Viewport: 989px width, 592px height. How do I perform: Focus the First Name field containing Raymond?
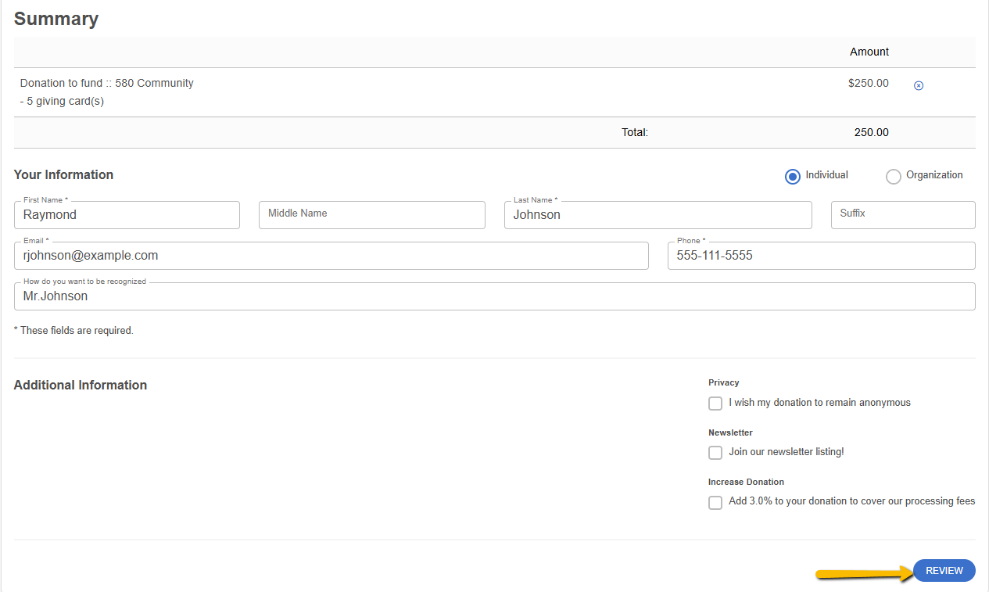point(127,215)
